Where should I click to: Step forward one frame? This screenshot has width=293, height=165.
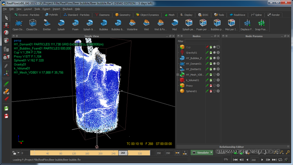pyautogui.click(x=268, y=160)
